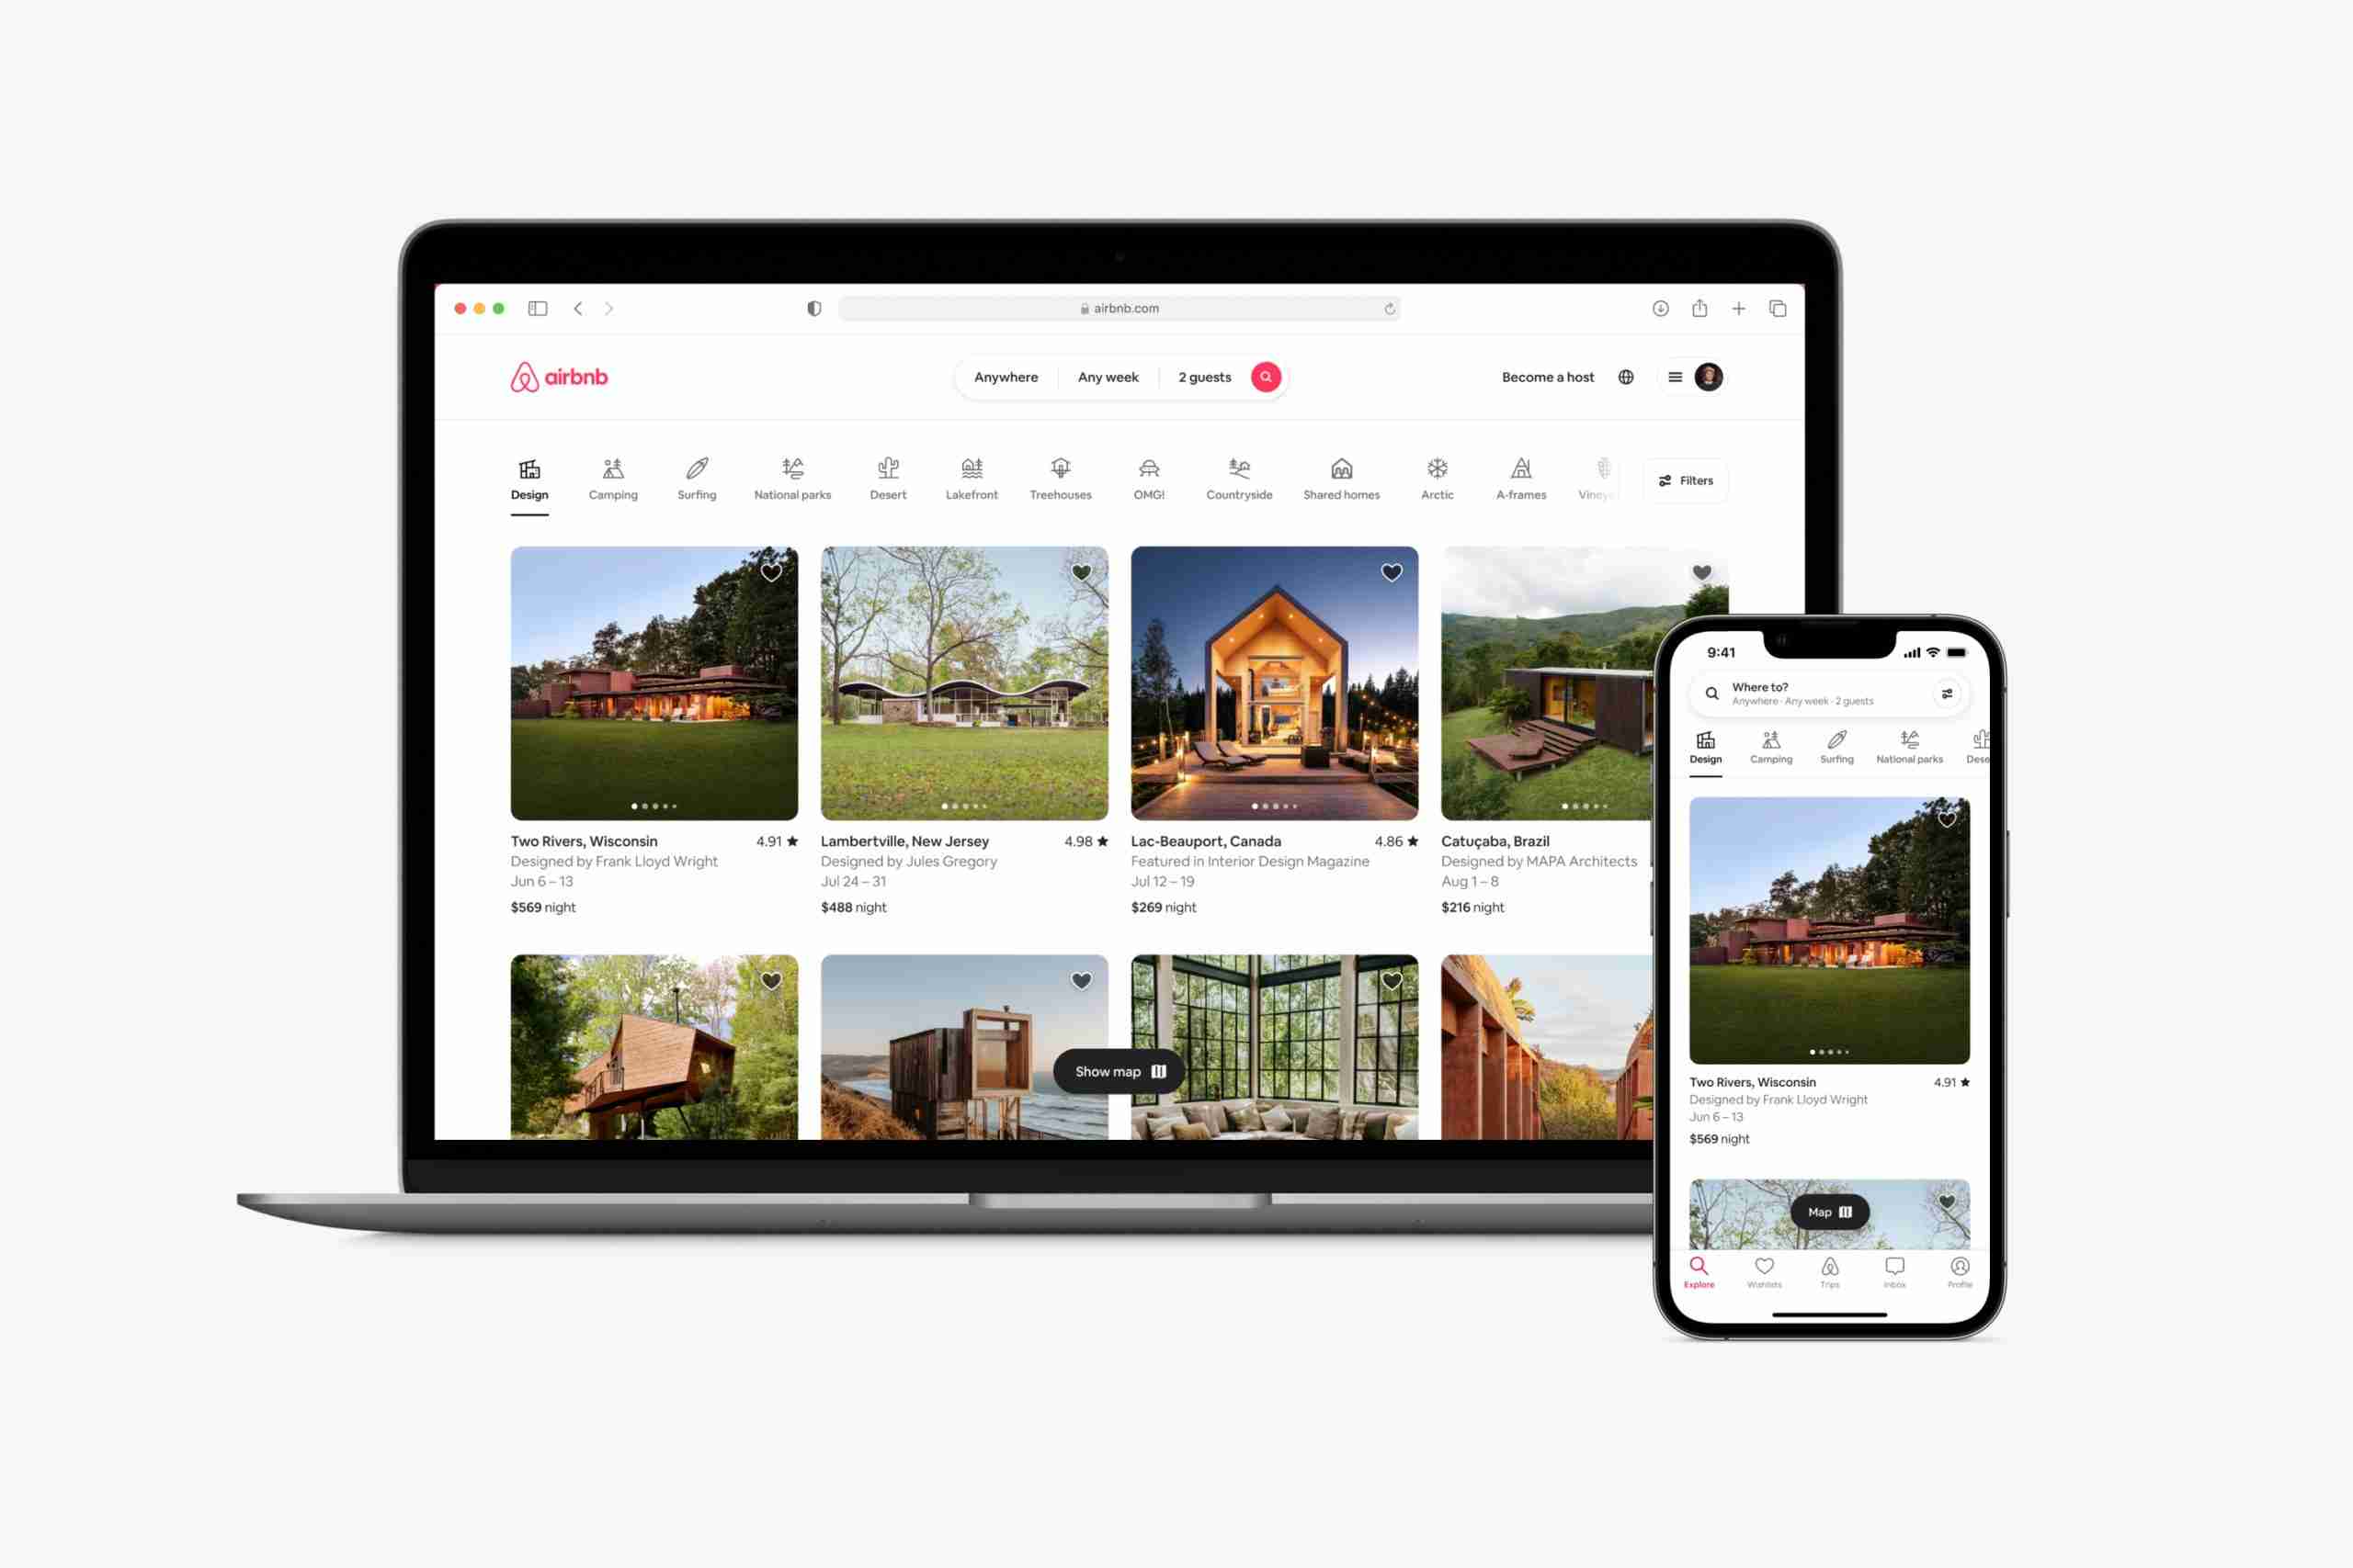Select the Design tab
This screenshot has width=2353, height=1568.
[x=529, y=478]
